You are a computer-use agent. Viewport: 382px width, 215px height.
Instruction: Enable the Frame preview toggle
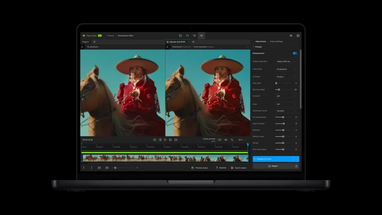[x=219, y=140]
